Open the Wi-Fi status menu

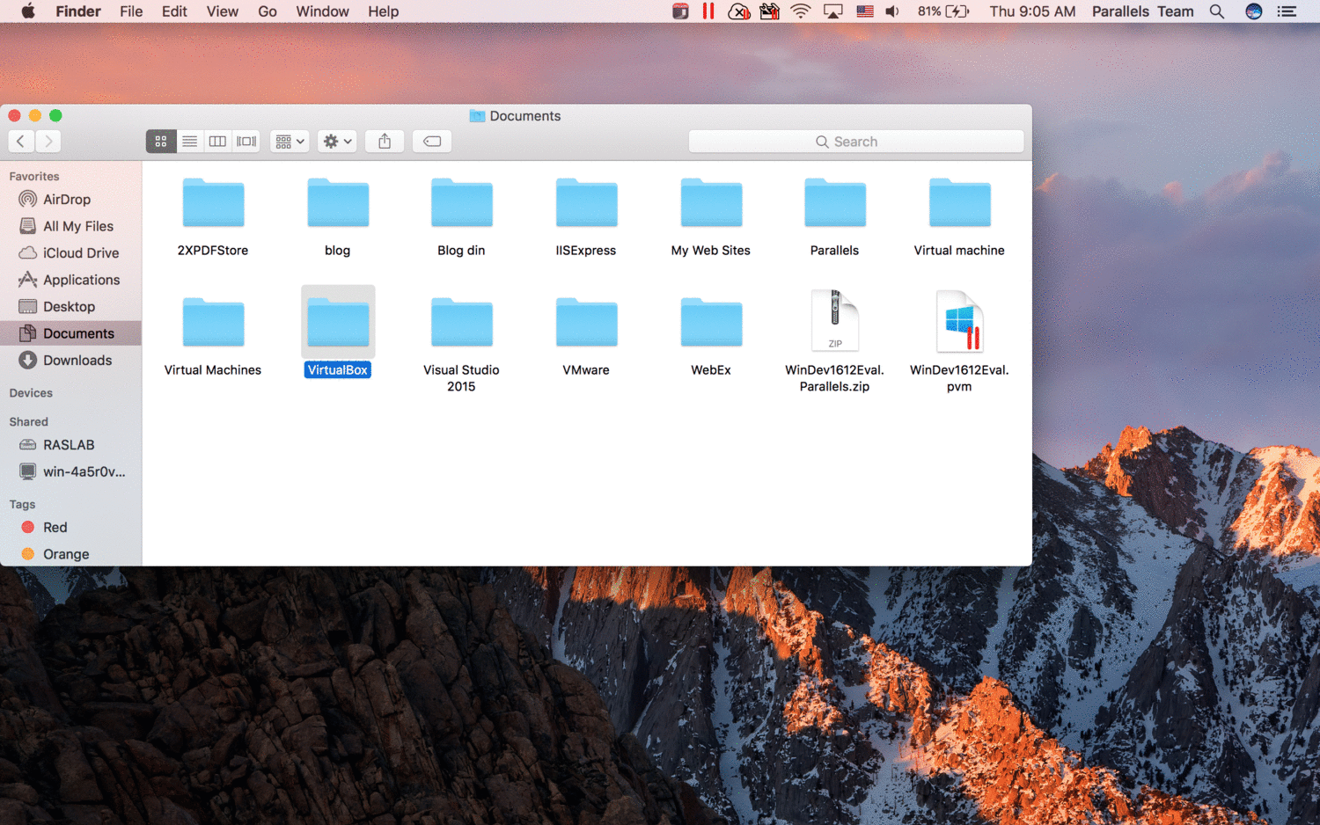pyautogui.click(x=800, y=11)
